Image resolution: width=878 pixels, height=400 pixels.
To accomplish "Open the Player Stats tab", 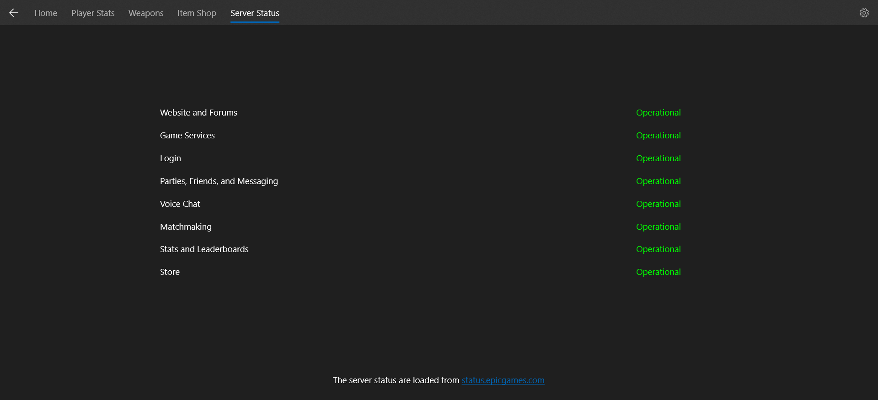I will point(93,13).
